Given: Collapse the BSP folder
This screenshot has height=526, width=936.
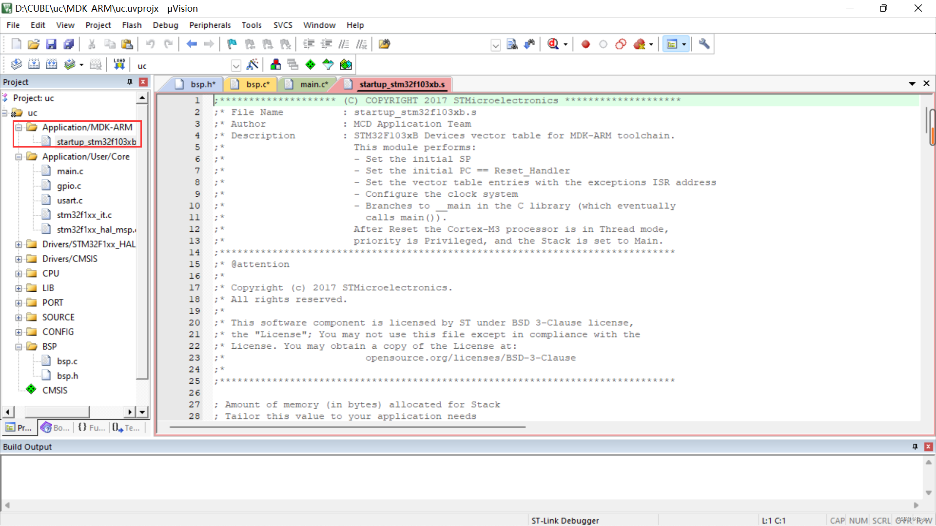Looking at the screenshot, I should pos(19,347).
